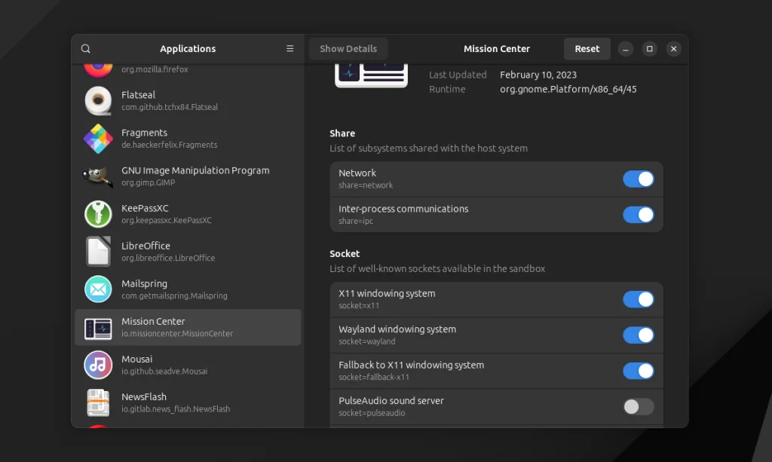Select Mission Center in the applications list
This screenshot has height=462, width=772.
[x=188, y=327]
